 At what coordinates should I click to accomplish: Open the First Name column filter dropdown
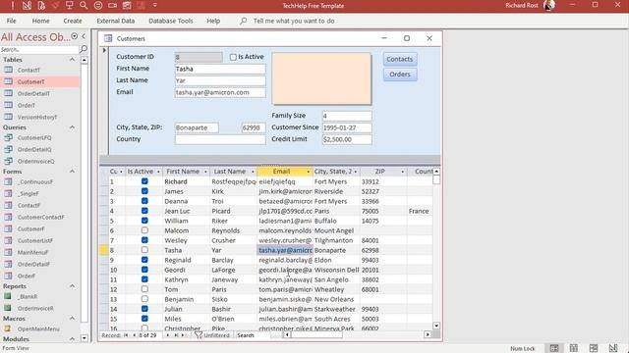tap(205, 172)
